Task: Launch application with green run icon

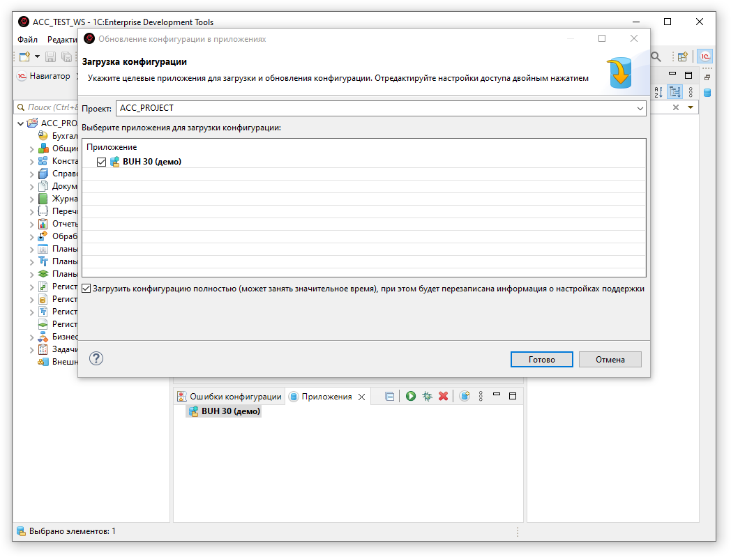Action: point(410,396)
